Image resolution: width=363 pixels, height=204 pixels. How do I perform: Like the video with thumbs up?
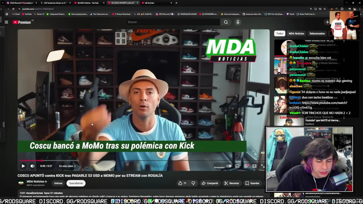[x=182, y=183]
